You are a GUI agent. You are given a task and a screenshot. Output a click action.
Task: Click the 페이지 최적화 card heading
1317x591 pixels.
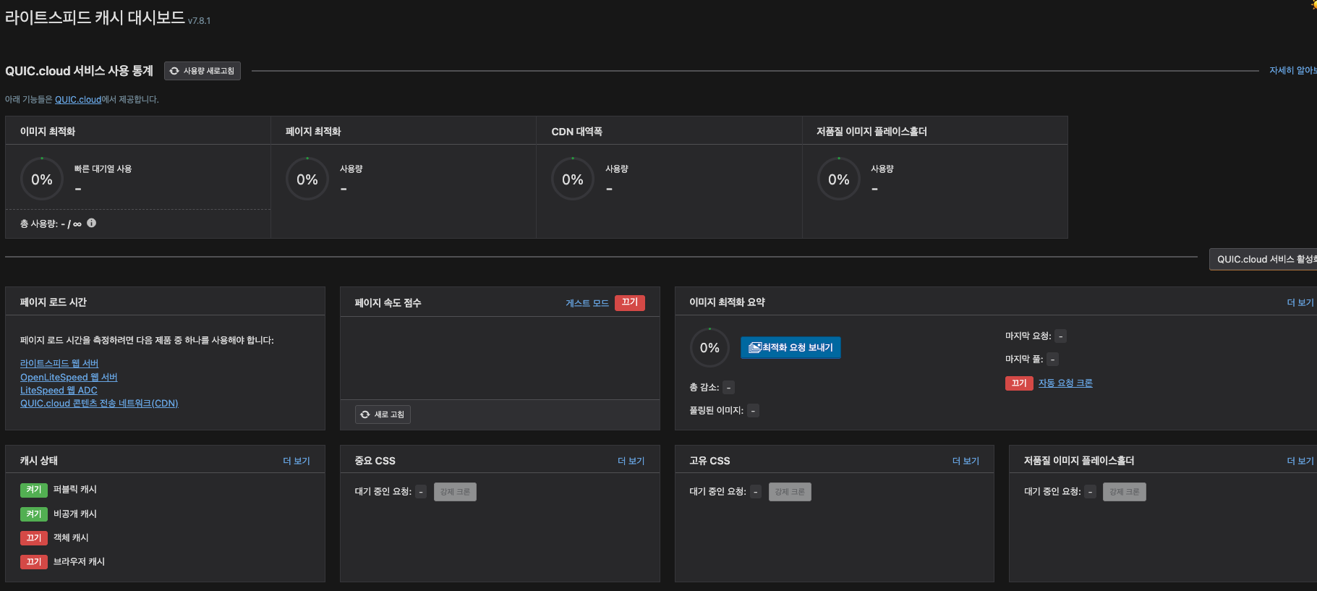click(313, 132)
